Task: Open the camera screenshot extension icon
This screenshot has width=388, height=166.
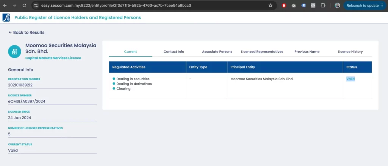Action: click(x=294, y=5)
